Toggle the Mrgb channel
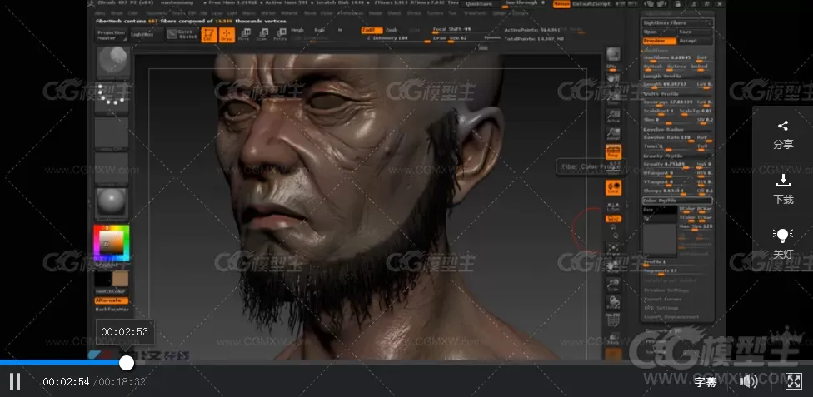 click(x=297, y=30)
